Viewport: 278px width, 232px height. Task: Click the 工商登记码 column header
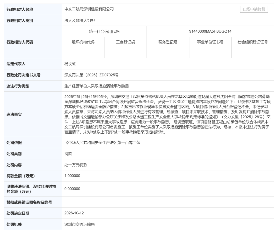pos(126,42)
